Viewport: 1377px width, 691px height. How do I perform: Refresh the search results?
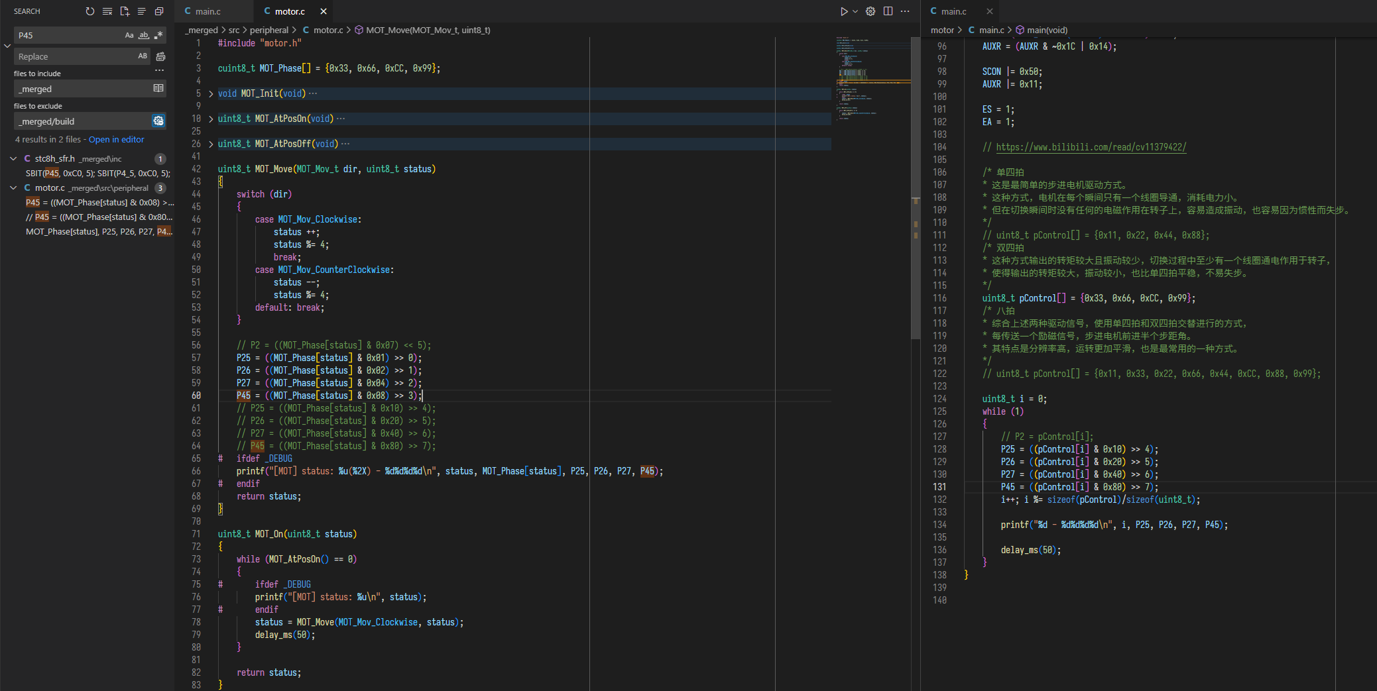tap(90, 11)
